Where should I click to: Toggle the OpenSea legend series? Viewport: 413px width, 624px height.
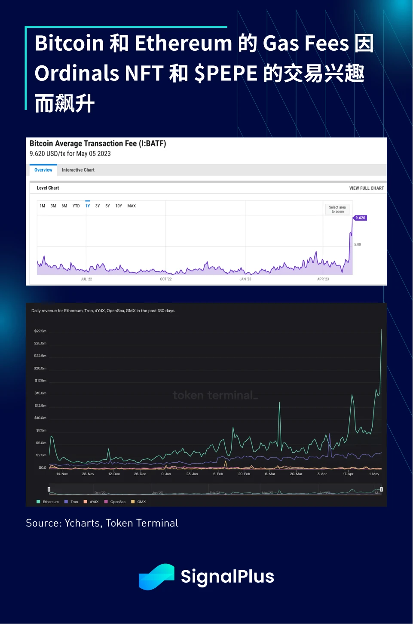(x=115, y=502)
